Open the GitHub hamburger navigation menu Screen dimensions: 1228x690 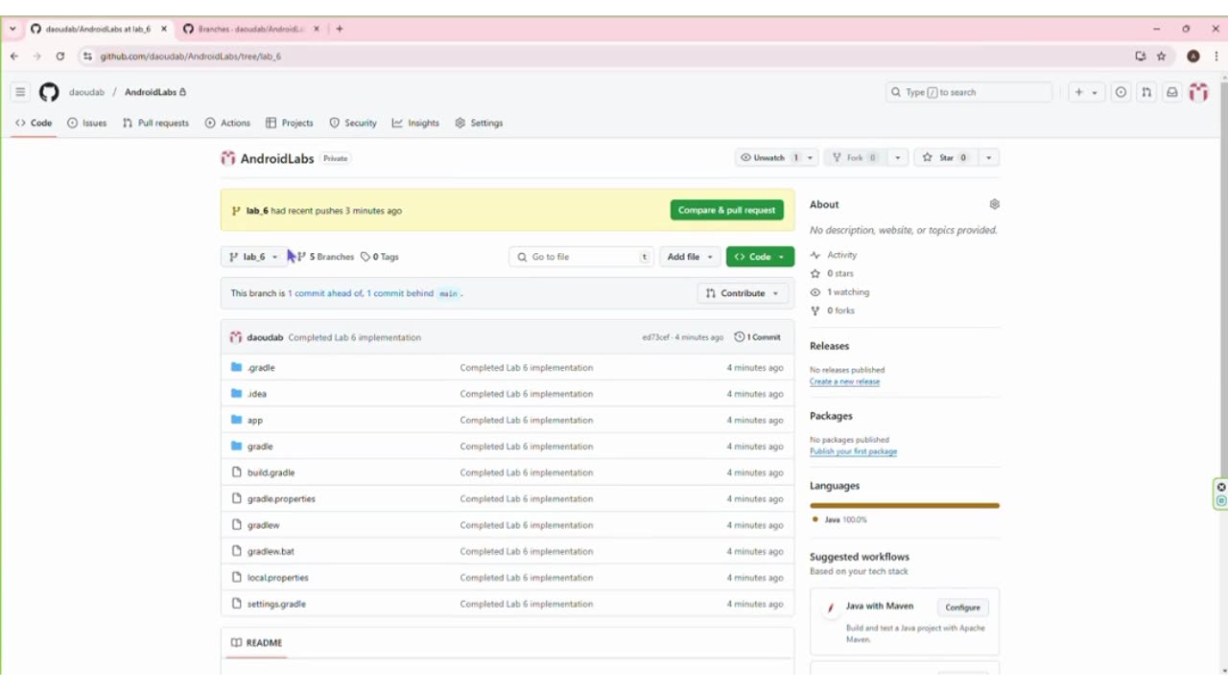(19, 92)
